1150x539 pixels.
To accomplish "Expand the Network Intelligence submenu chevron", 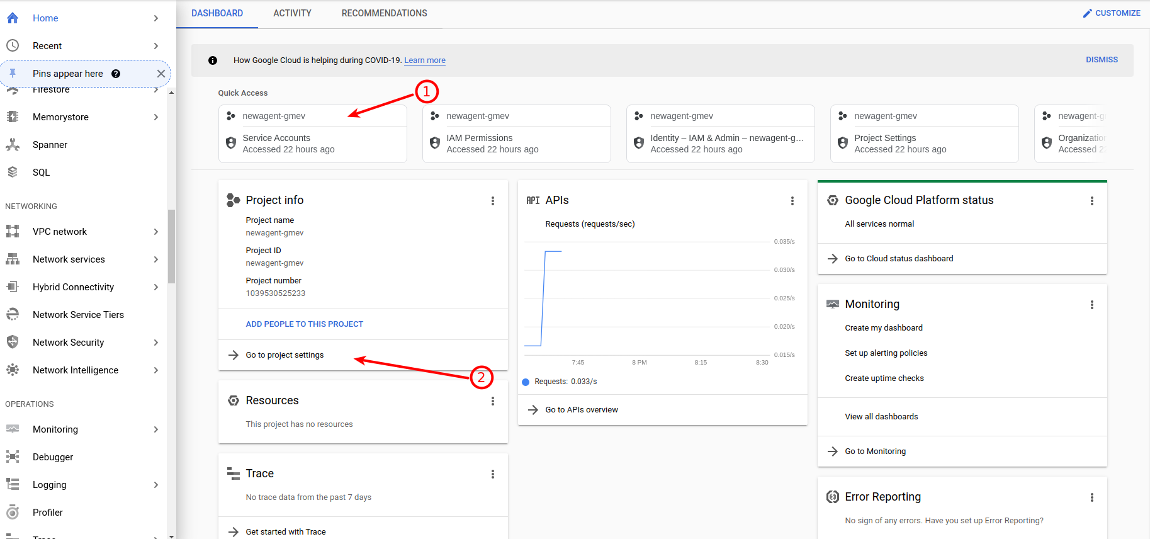I will pyautogui.click(x=156, y=370).
